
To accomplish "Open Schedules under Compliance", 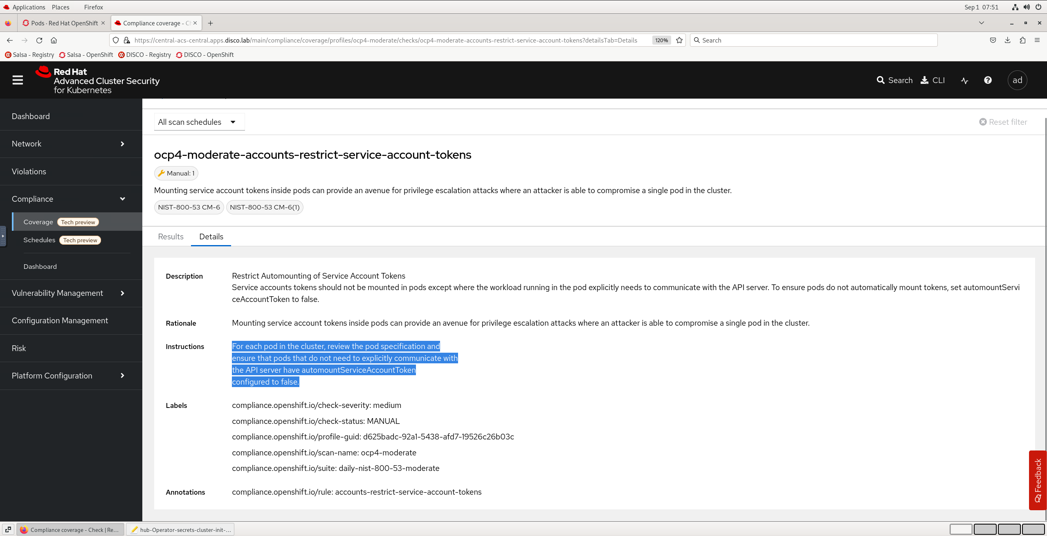I will pyautogui.click(x=39, y=240).
